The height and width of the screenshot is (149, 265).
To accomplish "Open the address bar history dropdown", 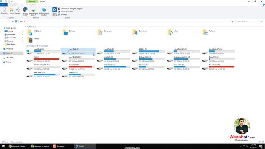I will pyautogui.click(x=230, y=22).
